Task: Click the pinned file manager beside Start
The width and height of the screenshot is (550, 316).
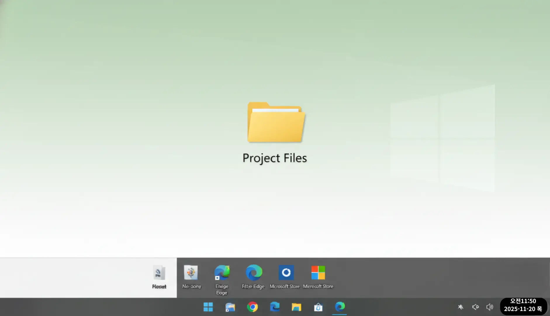Action: click(230, 307)
